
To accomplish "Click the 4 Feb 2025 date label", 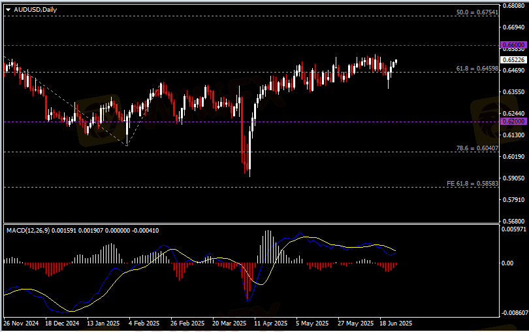I will click(x=144, y=323).
